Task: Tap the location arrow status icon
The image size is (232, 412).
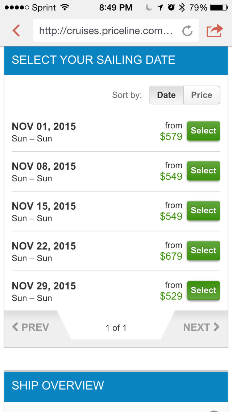Action: coord(160,7)
